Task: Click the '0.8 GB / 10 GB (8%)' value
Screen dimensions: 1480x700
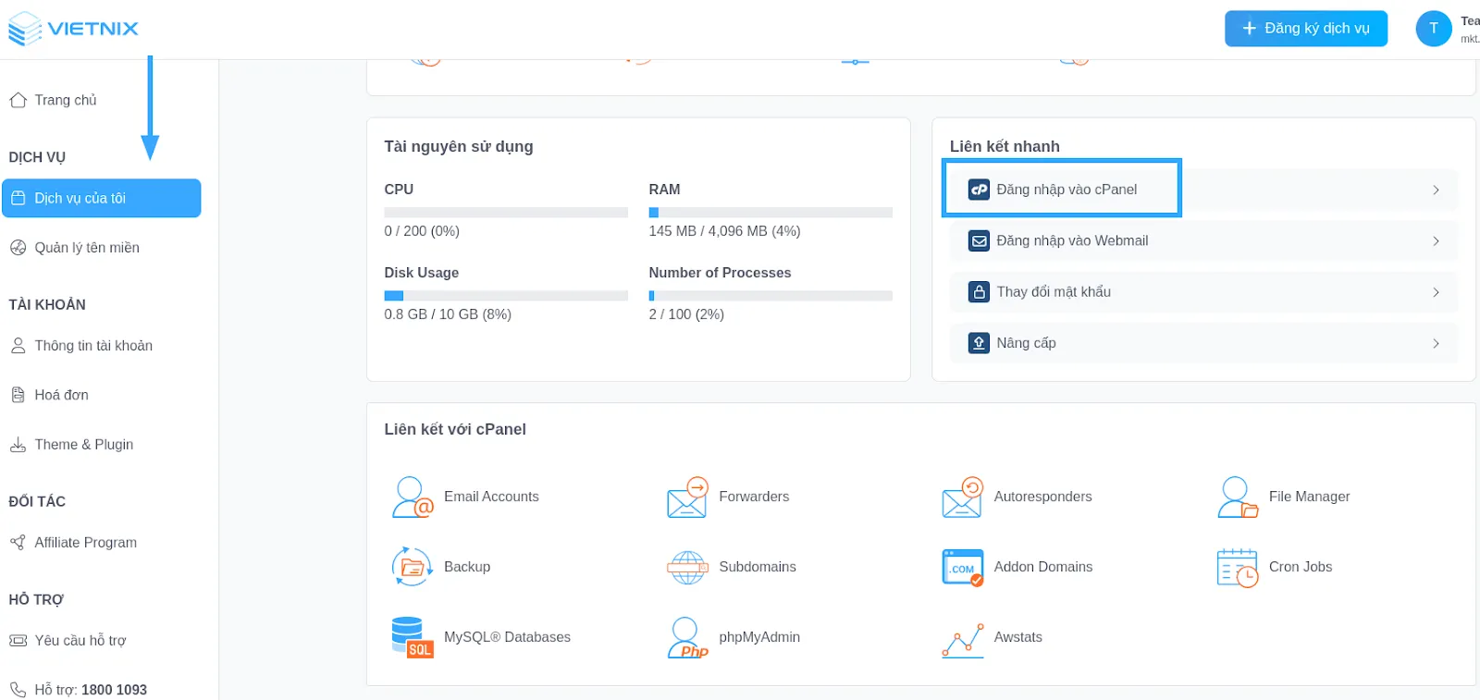Action: click(x=448, y=314)
